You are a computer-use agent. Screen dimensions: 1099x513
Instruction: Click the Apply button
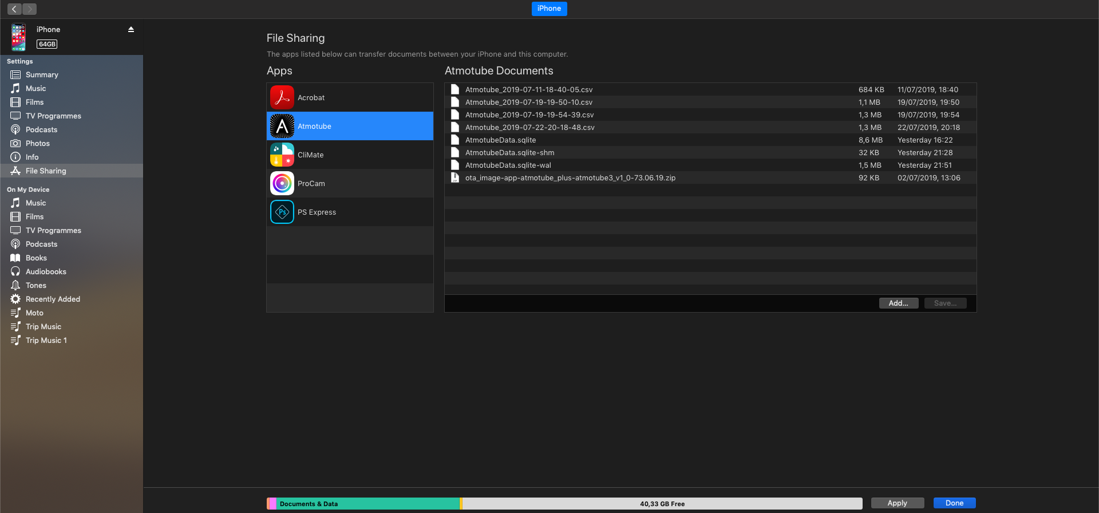click(897, 503)
